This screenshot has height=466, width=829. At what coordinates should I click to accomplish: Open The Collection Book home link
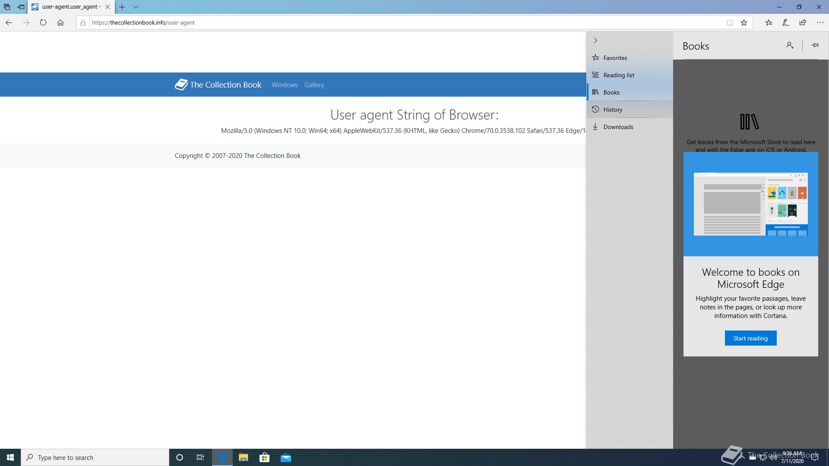(x=218, y=85)
